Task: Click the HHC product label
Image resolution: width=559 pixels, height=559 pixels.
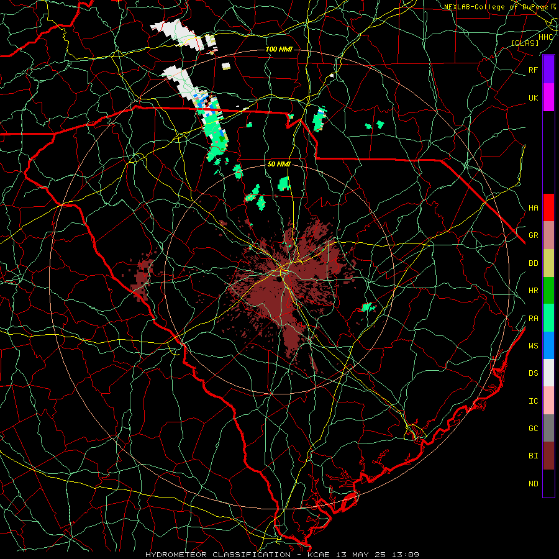Action: point(545,37)
